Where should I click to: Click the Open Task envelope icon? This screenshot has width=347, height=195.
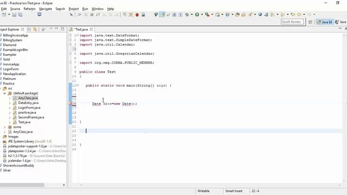243,15
